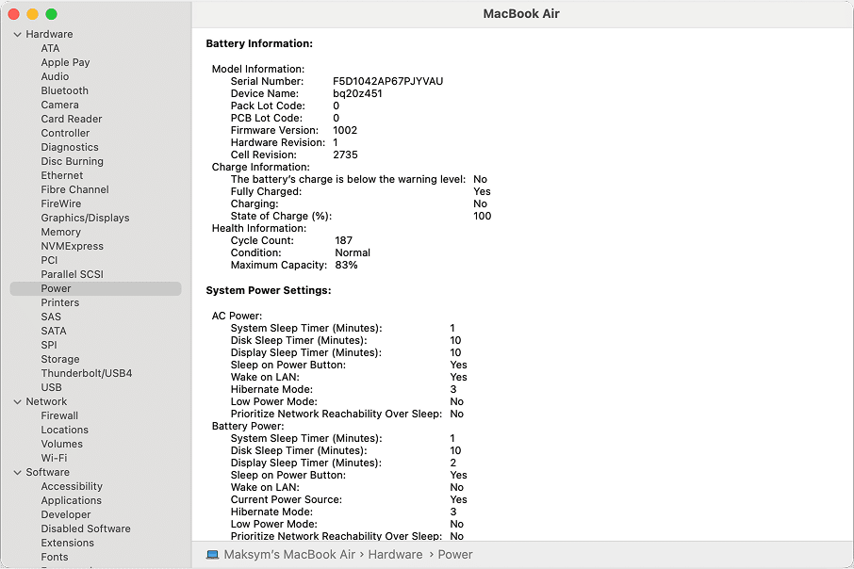Image resolution: width=854 pixels, height=569 pixels.
Task: Collapse the Hardware section
Action: pyautogui.click(x=17, y=35)
